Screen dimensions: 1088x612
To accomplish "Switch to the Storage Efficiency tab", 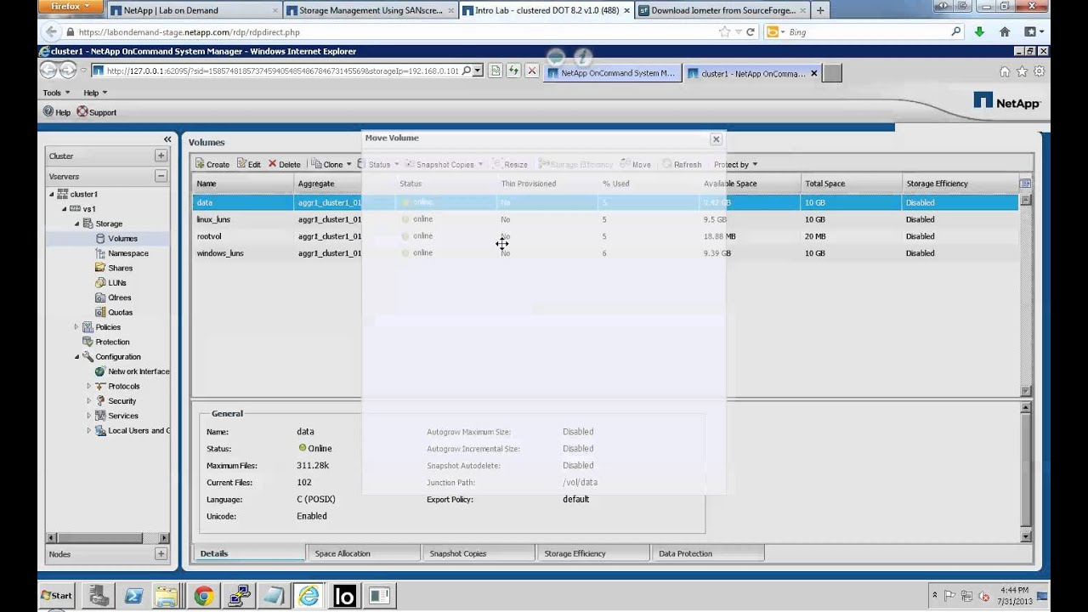I will click(593, 553).
